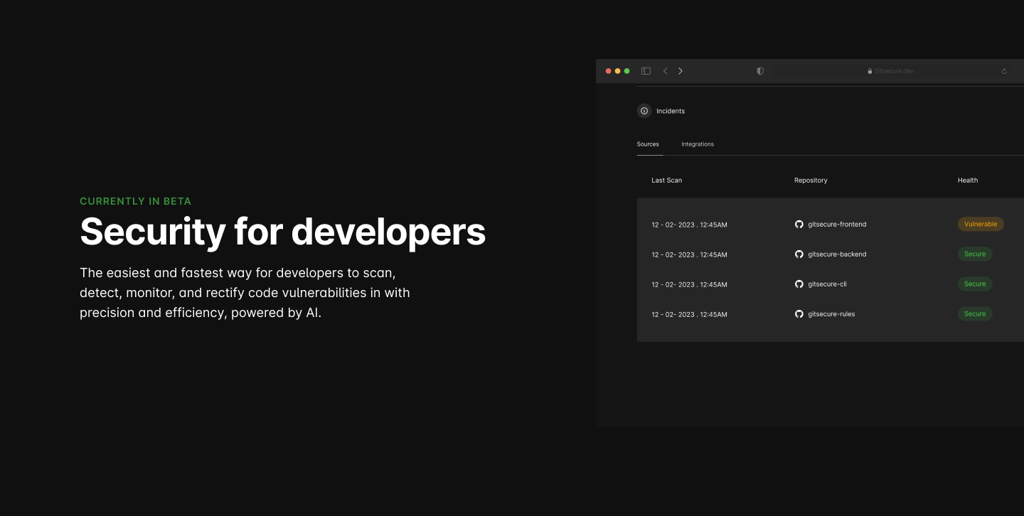Click the GitHub icon beside gitsecure-frontend

click(x=799, y=224)
